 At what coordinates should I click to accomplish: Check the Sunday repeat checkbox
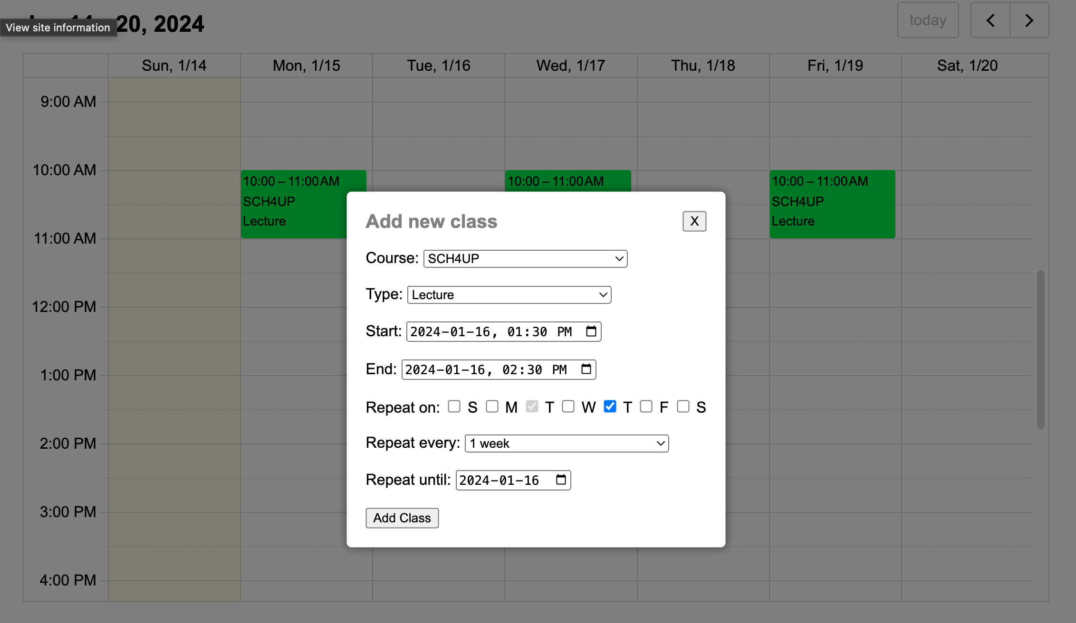point(454,406)
